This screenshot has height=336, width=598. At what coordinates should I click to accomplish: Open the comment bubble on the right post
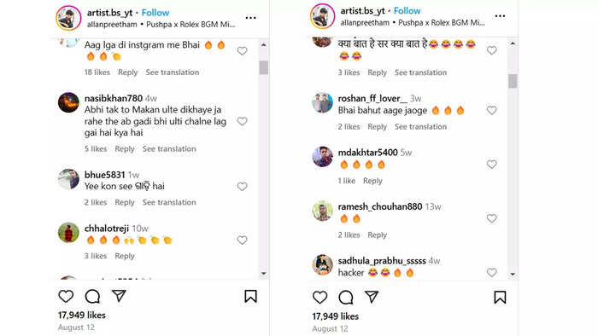(x=346, y=298)
